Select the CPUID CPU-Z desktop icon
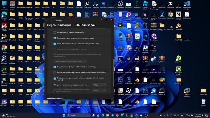The width and height of the screenshot is (210, 118). (4, 103)
